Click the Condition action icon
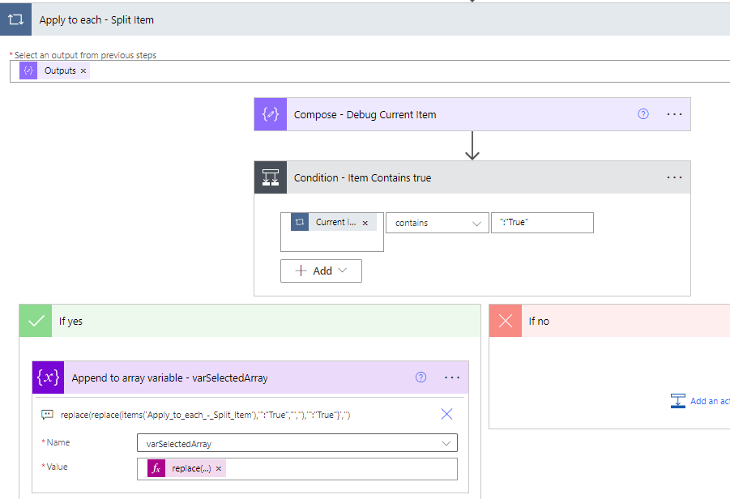This screenshot has height=499, width=730. [x=270, y=177]
